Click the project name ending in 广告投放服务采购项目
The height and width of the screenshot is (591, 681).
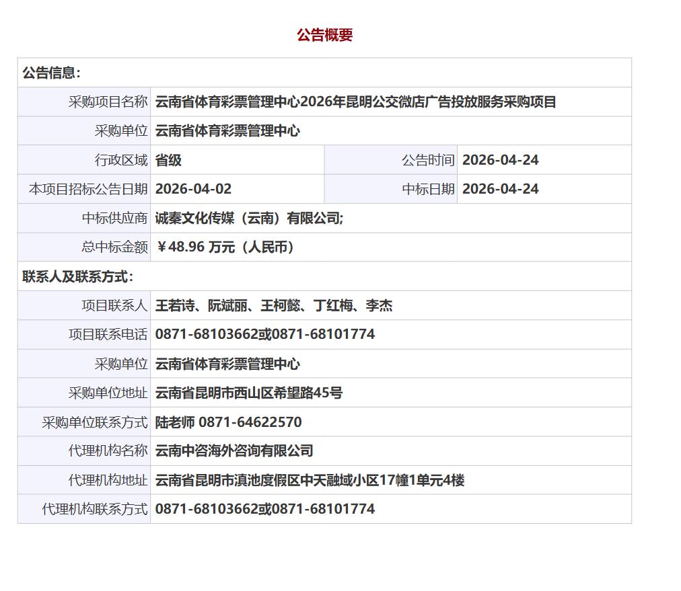click(355, 102)
